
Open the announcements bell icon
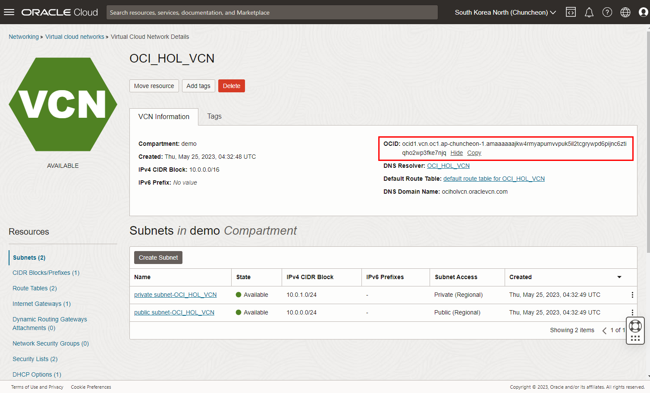(589, 12)
